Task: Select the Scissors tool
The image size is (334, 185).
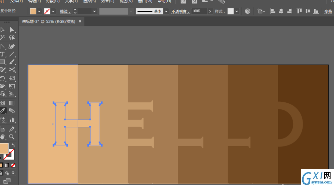Action: (12, 70)
